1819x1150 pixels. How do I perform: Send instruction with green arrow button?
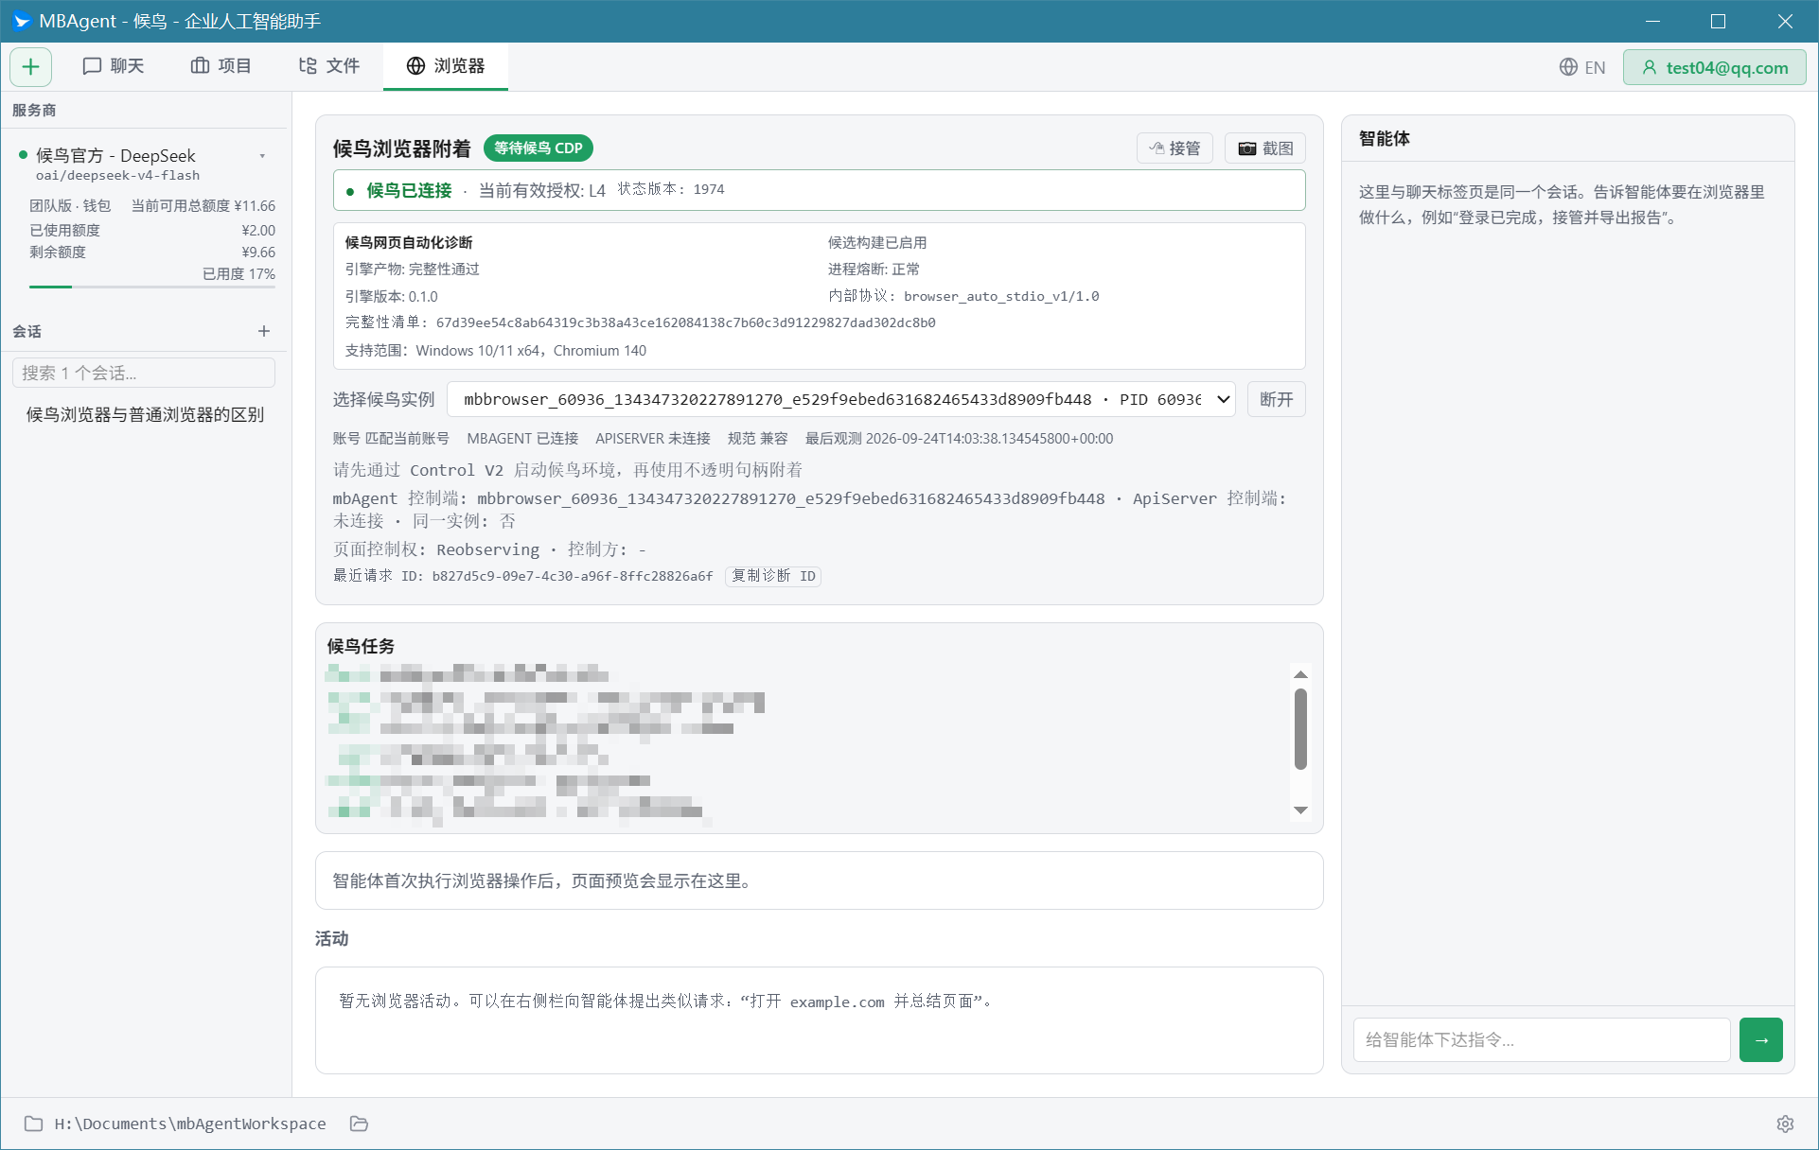(1761, 1039)
